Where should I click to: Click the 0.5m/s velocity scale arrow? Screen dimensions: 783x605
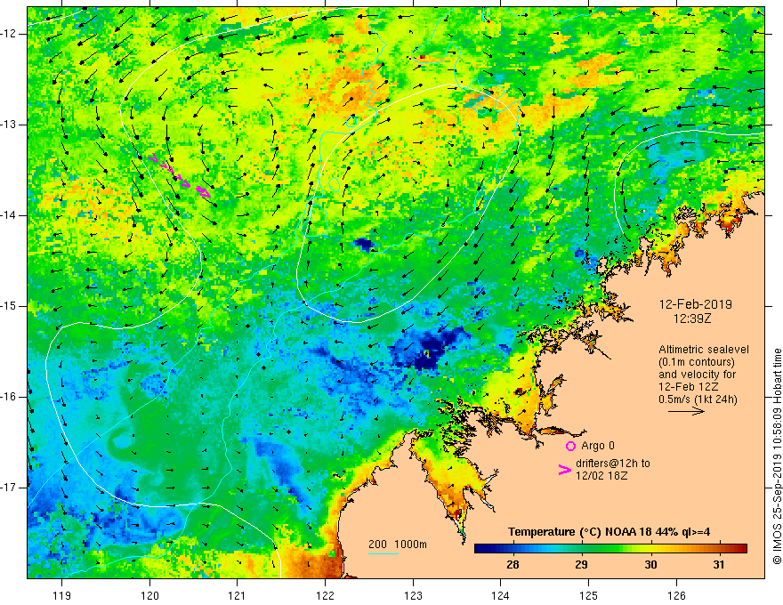[686, 411]
